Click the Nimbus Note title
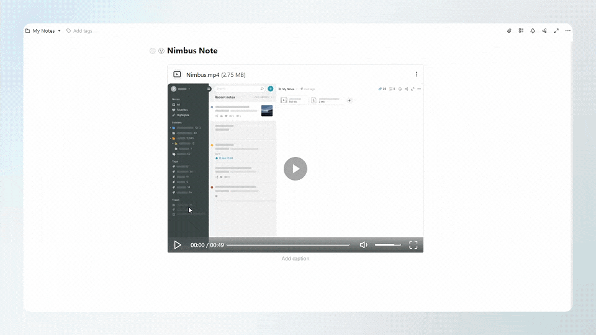This screenshot has width=596, height=335. [192, 50]
